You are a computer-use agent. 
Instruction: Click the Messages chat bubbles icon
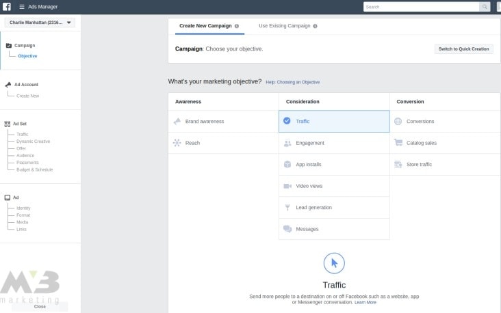coord(287,229)
